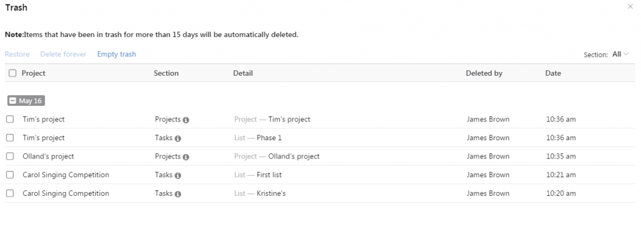The height and width of the screenshot is (236, 641).
Task: Collapse the May 16 date group
Action: click(13, 101)
